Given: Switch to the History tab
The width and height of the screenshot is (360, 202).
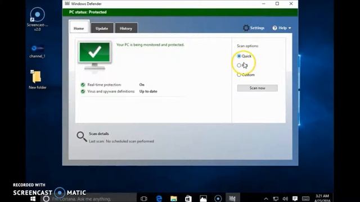Looking at the screenshot, I should click(x=126, y=29).
